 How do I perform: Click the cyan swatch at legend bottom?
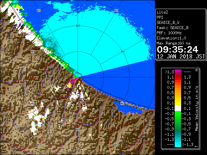point(178,145)
